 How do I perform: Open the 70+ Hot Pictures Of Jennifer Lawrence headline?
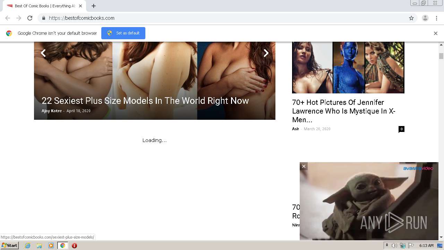tap(344, 111)
